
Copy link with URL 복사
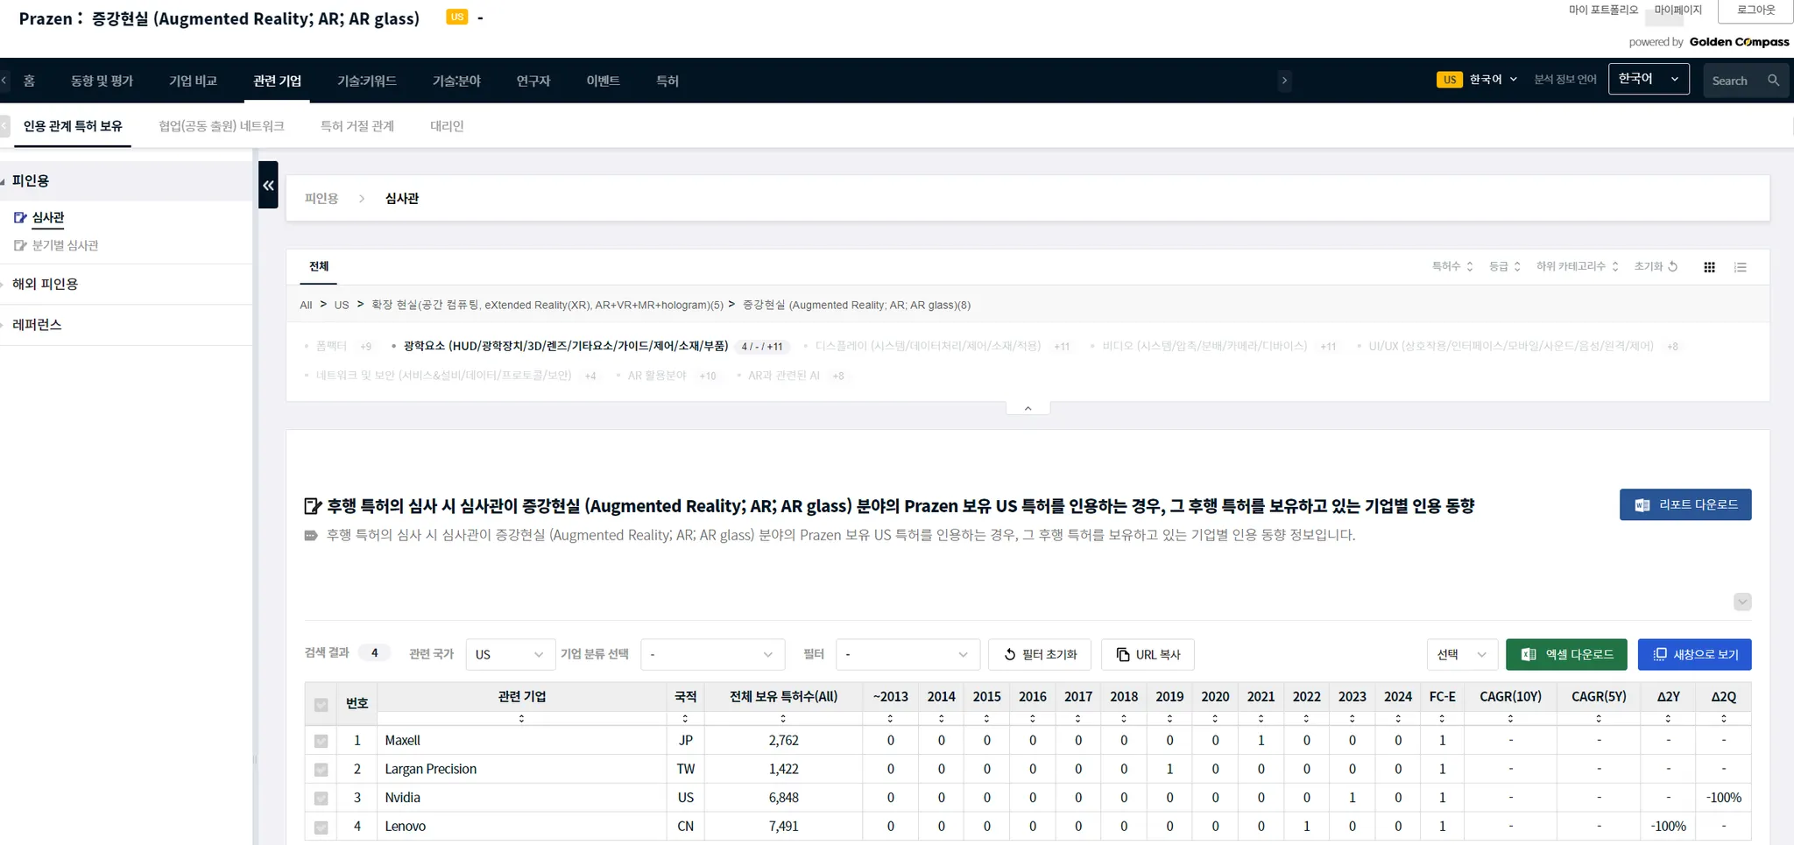[1148, 655]
